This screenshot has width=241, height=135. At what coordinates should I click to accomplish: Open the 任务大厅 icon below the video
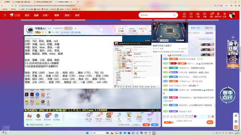[x=29, y=117]
